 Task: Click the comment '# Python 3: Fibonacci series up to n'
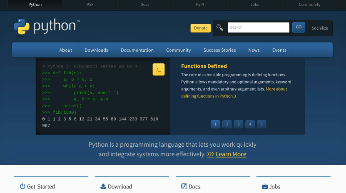[x=90, y=66]
